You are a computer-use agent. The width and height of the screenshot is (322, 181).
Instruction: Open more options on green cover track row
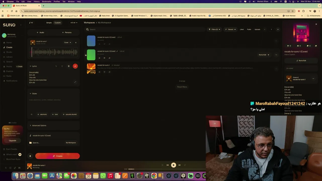[x=276, y=55]
